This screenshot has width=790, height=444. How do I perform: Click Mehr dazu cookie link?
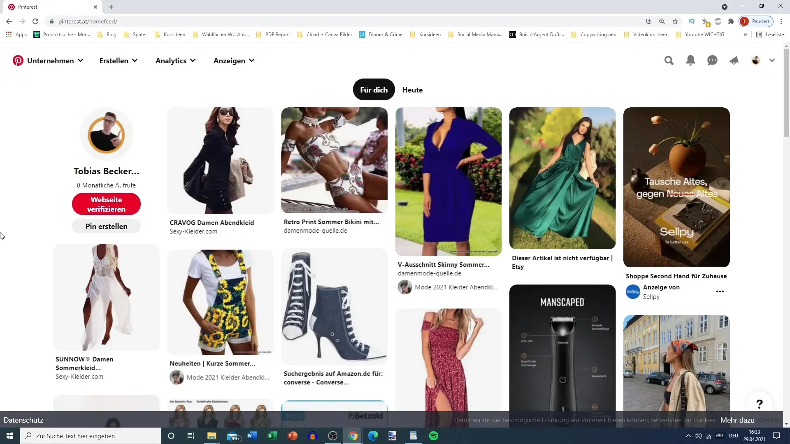click(737, 420)
